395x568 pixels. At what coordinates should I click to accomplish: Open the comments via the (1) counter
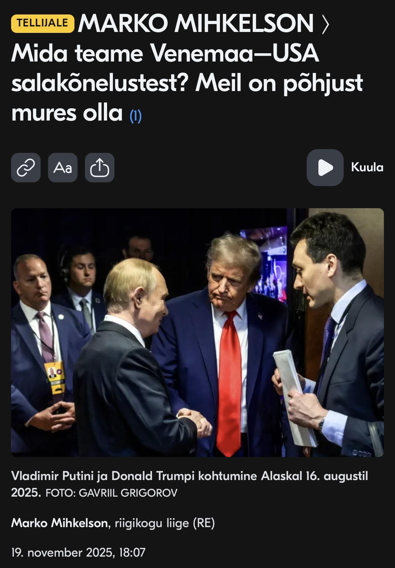(136, 116)
